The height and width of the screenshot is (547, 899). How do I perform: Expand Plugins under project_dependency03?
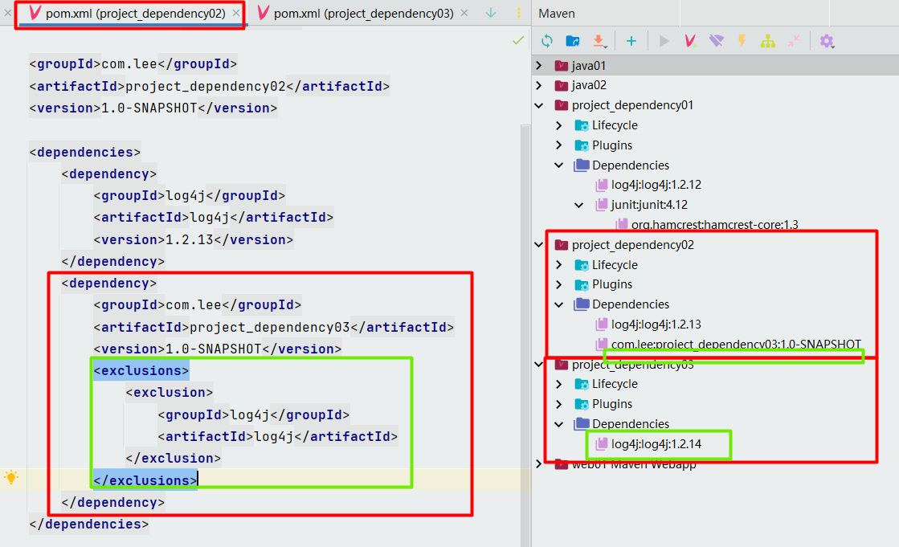pos(559,404)
